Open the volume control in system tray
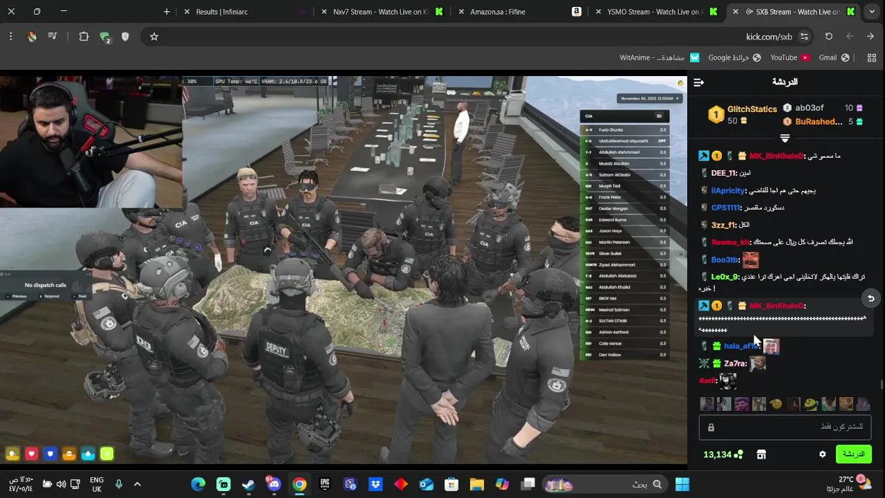The image size is (885, 498). [61, 484]
